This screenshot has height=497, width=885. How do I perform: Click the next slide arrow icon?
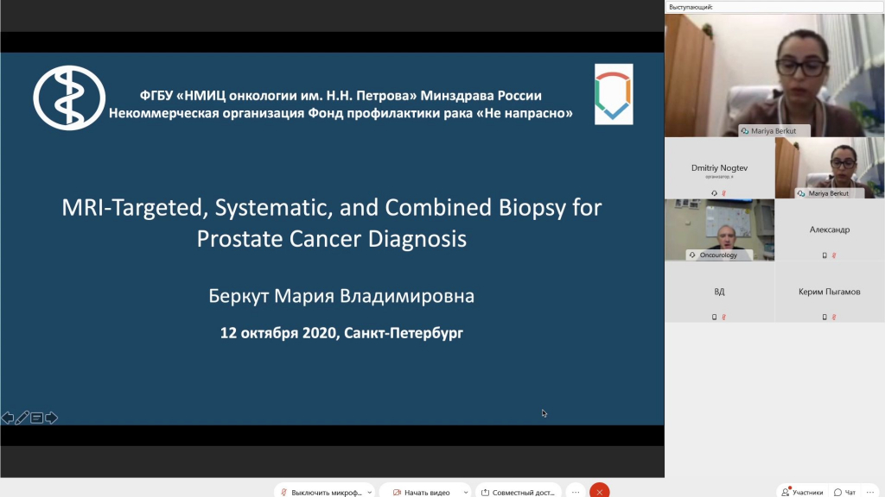52,418
